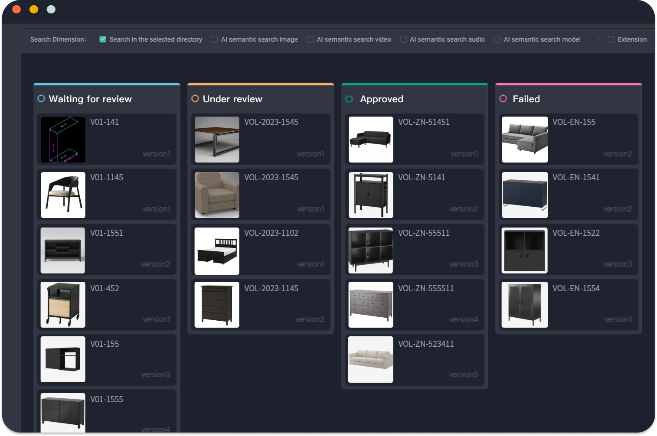Select the Approved column header
Image resolution: width=657 pixels, height=436 pixels.
382,99
